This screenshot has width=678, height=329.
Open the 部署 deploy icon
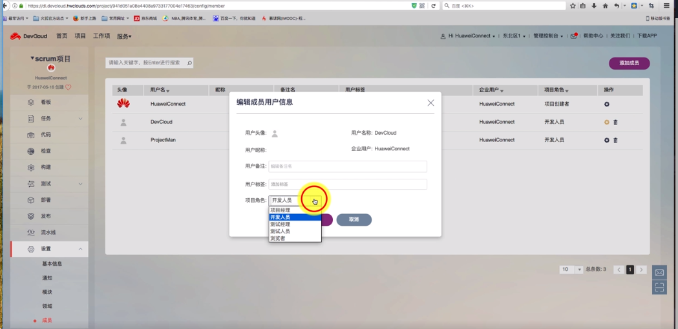click(x=30, y=200)
